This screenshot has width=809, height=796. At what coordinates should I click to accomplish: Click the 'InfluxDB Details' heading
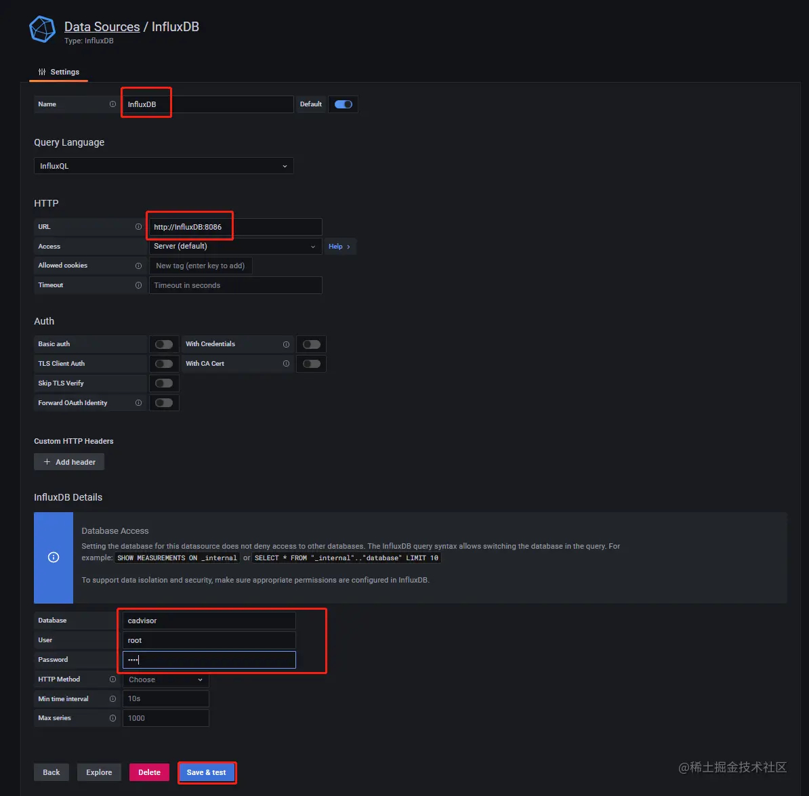[x=68, y=497]
